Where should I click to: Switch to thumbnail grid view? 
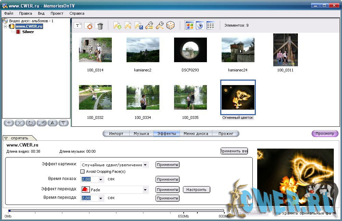(189, 26)
